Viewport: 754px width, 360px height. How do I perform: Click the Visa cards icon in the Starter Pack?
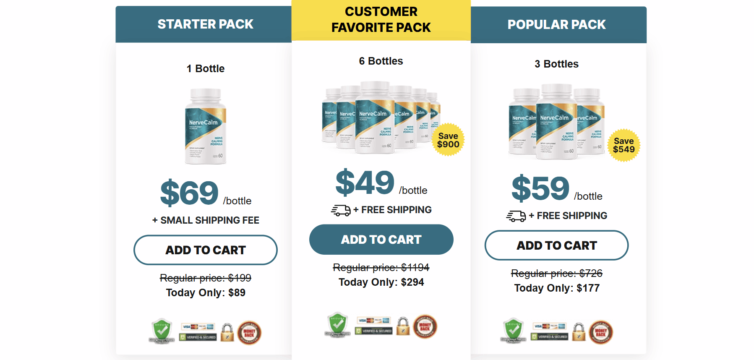coord(198,327)
